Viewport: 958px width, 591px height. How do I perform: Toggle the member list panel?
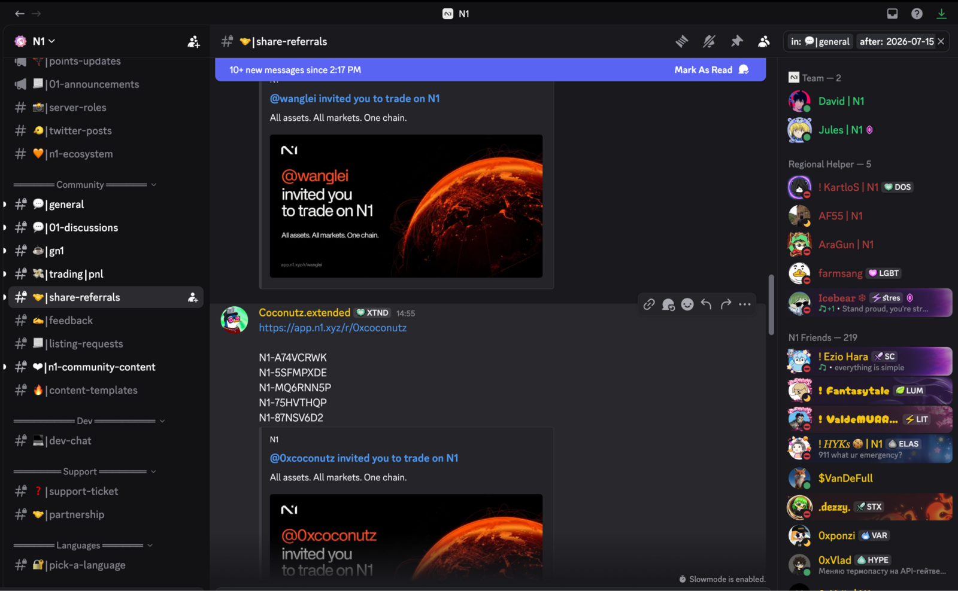pyautogui.click(x=764, y=41)
